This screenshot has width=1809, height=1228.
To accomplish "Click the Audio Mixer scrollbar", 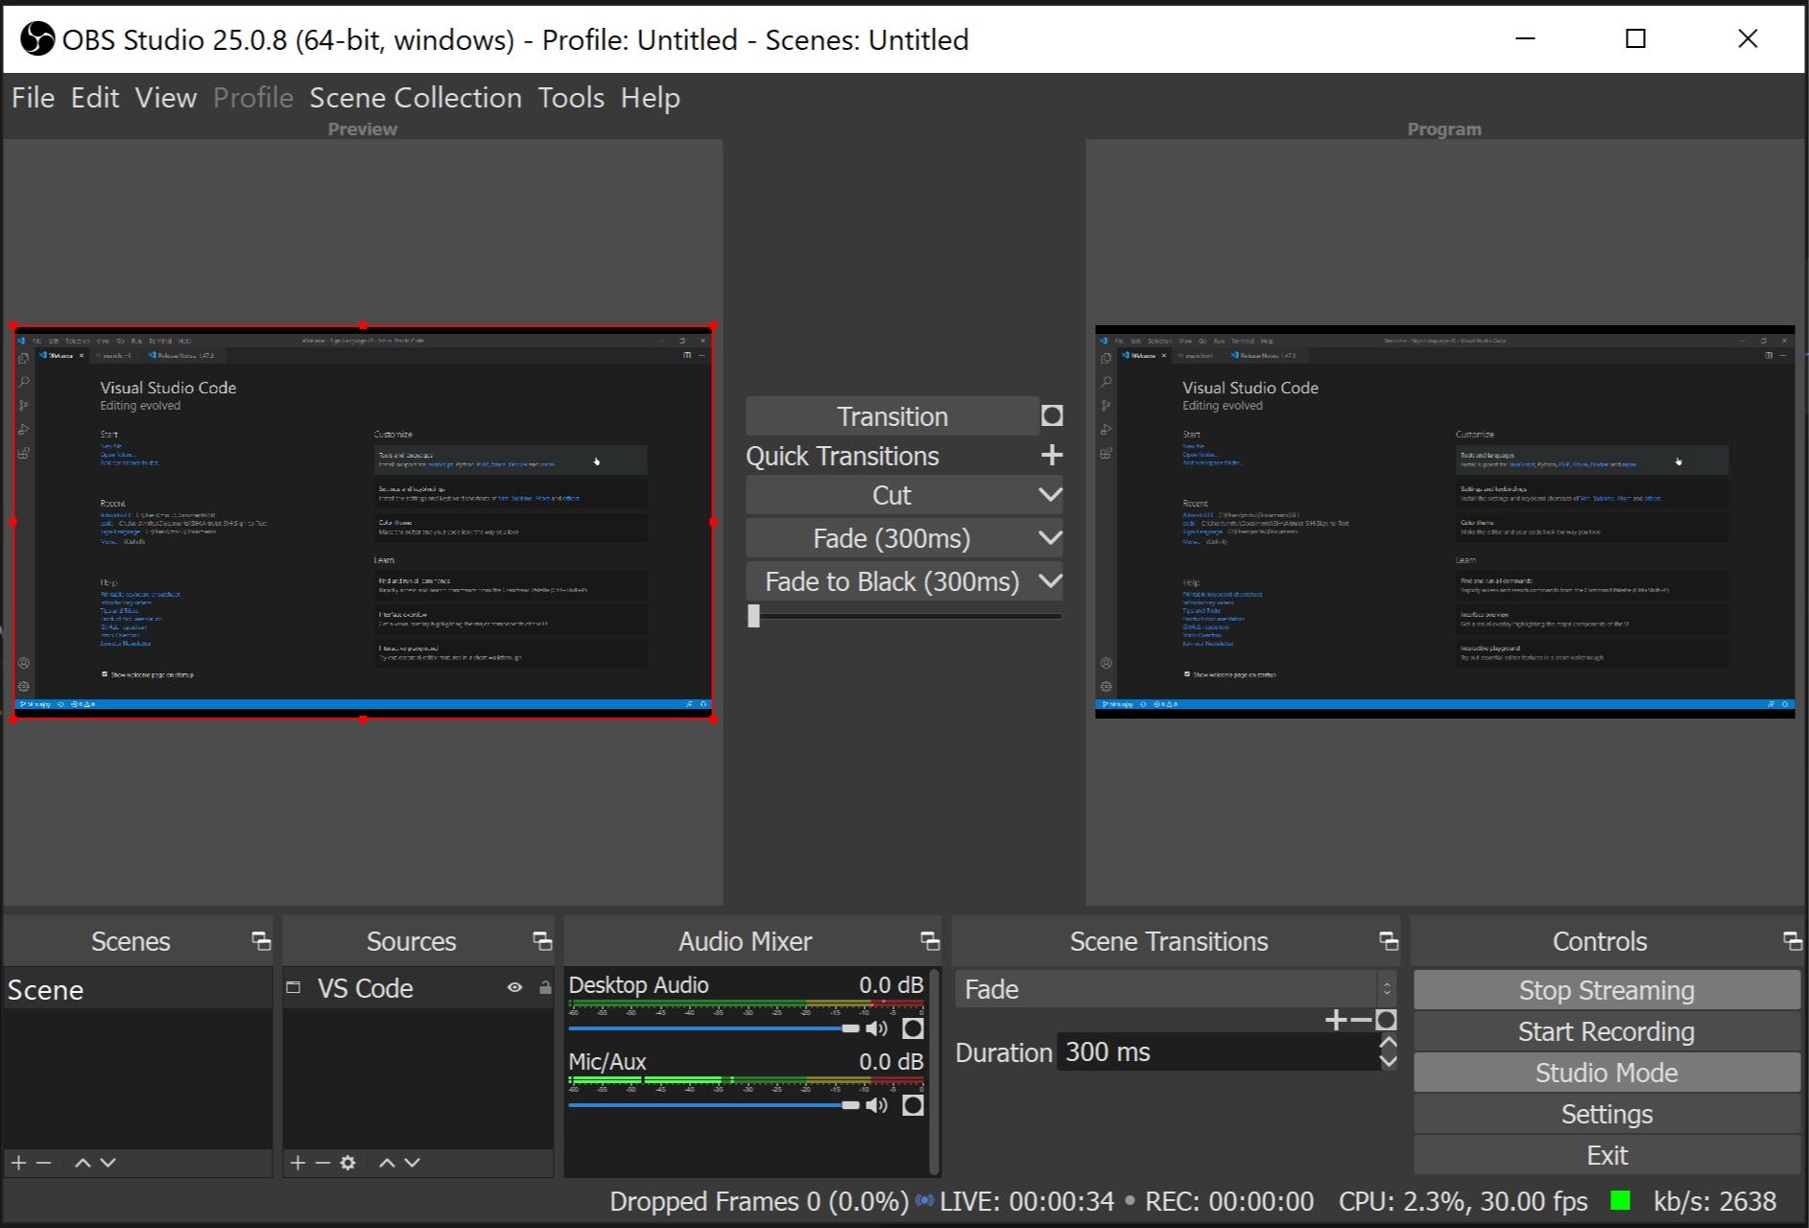I will [x=934, y=1071].
